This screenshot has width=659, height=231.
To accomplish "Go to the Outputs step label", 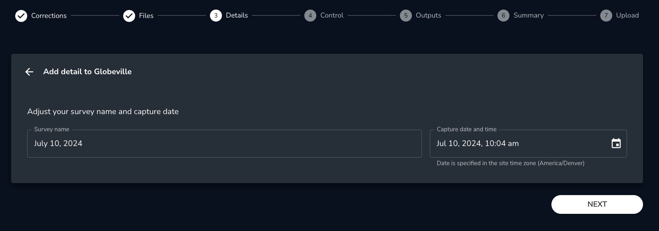I will point(428,16).
